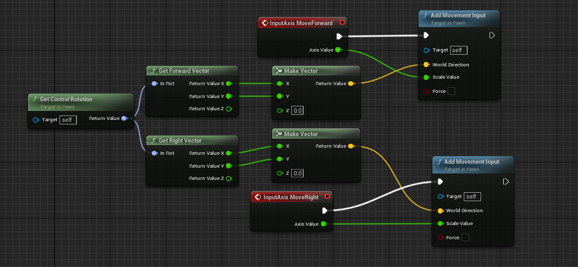Toggle Force checkbox on lower Add Movement Input

click(x=465, y=237)
